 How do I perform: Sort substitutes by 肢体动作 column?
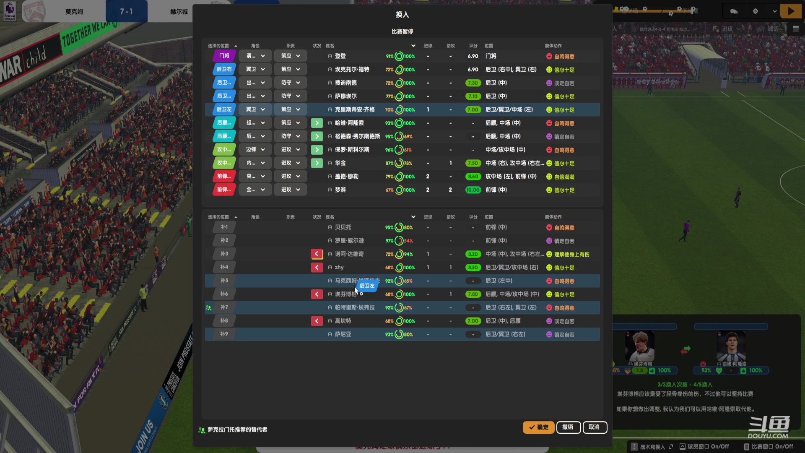(x=553, y=217)
